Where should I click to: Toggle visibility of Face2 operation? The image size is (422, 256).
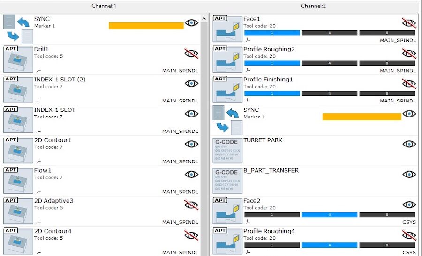[409, 205]
